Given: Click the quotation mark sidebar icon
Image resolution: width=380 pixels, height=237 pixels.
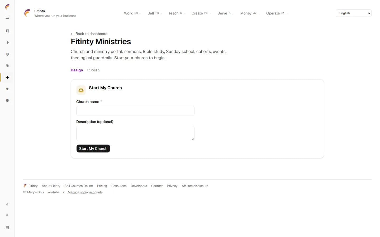Looking at the screenshot, I should (7, 215).
